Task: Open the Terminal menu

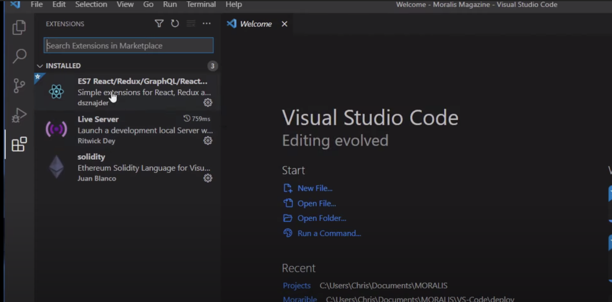Action: point(201,5)
